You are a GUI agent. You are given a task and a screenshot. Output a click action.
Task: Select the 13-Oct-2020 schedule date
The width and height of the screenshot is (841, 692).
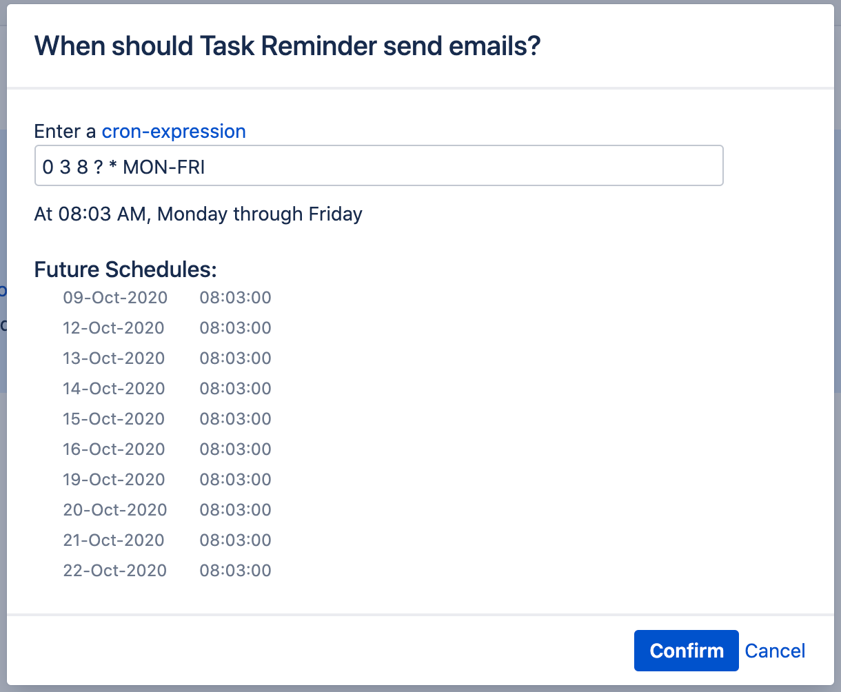tap(114, 358)
